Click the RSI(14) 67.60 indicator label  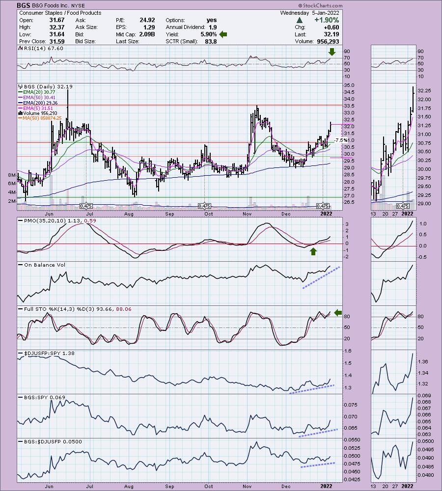[41, 49]
